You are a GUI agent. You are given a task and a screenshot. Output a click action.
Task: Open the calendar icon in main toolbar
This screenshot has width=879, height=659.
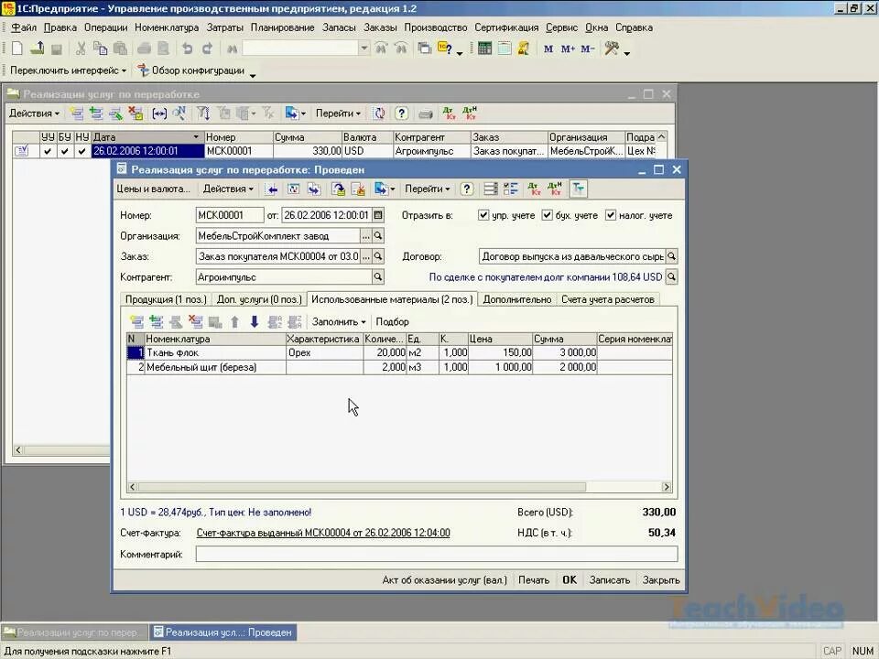point(505,49)
